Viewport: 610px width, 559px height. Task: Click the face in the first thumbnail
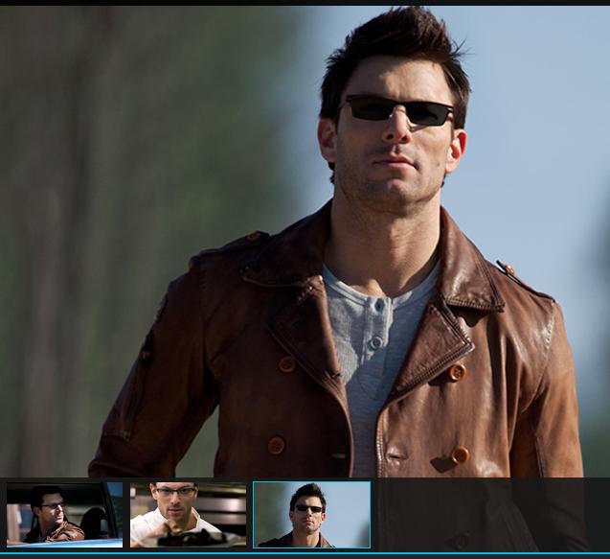[50, 503]
